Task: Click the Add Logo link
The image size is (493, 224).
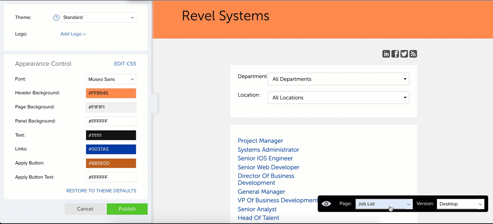Action: click(73, 34)
